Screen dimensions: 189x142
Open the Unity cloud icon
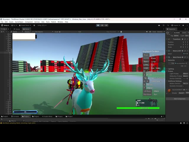tap(159, 25)
